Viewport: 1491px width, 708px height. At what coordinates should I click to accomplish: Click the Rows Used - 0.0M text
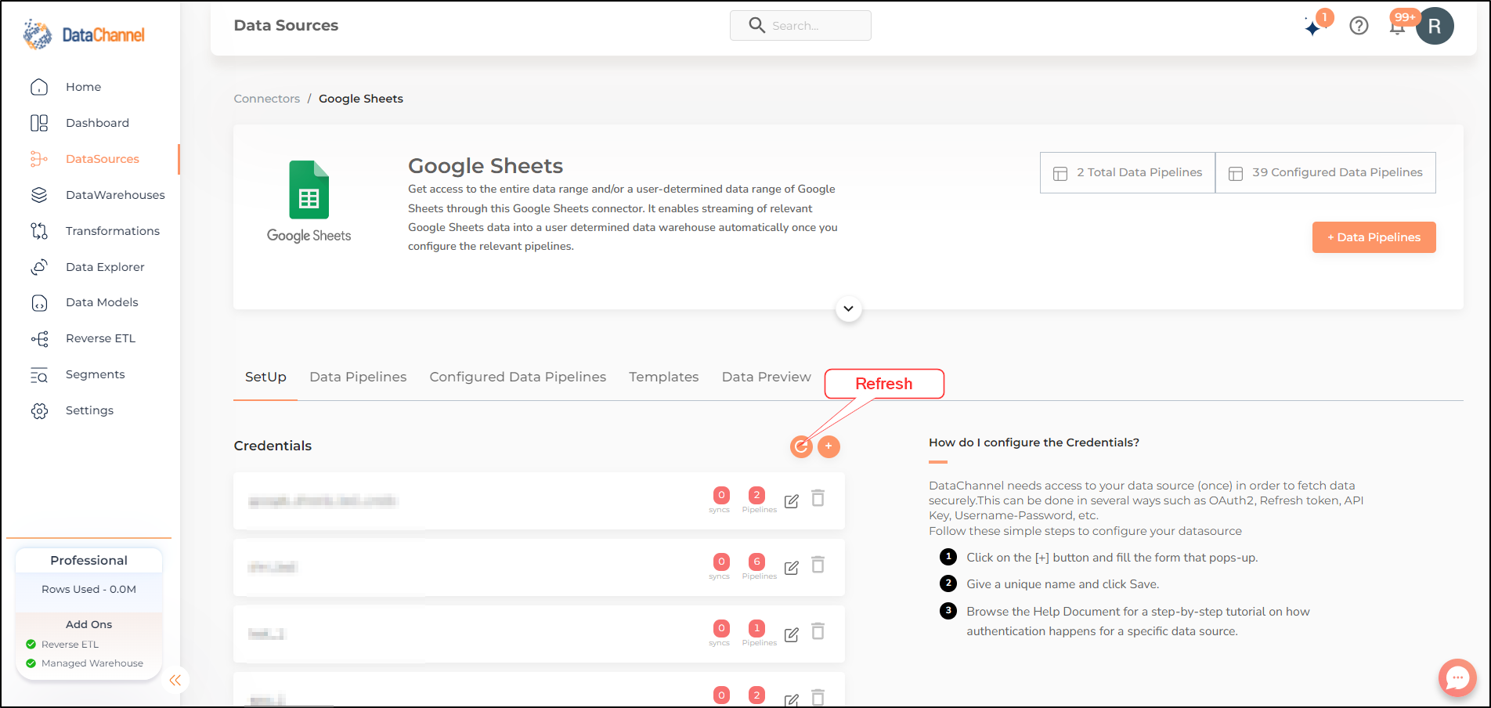coord(88,590)
